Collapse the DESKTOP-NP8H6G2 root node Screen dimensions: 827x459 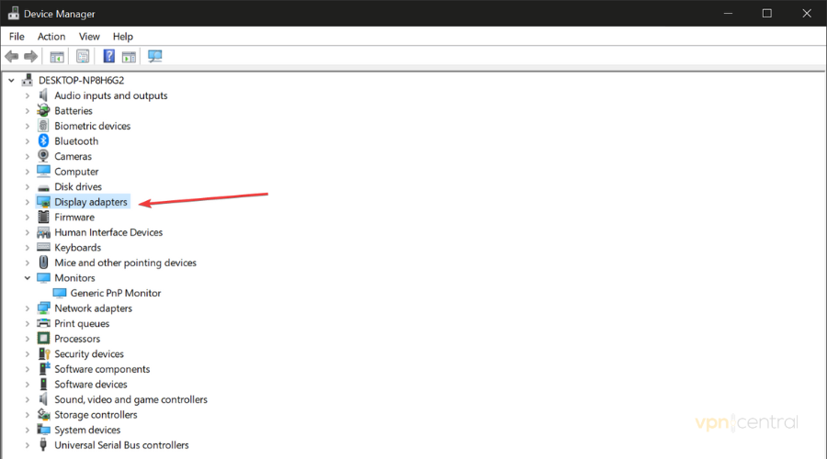click(x=11, y=81)
